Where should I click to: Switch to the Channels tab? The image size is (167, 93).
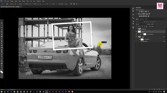pos(142,19)
